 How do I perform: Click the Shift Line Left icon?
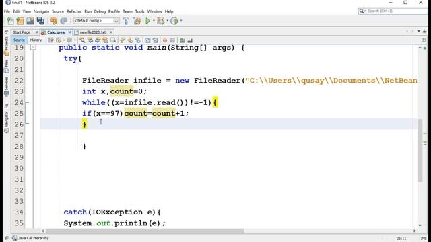[147, 40]
